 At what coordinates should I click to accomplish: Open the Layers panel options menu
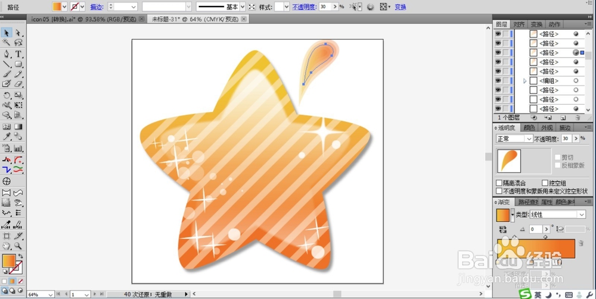588,24
